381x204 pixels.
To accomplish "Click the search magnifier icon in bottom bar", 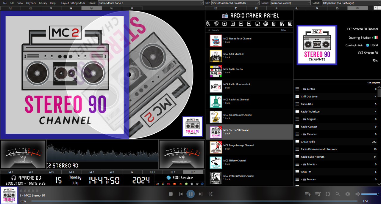I will pyautogui.click(x=338, y=194).
